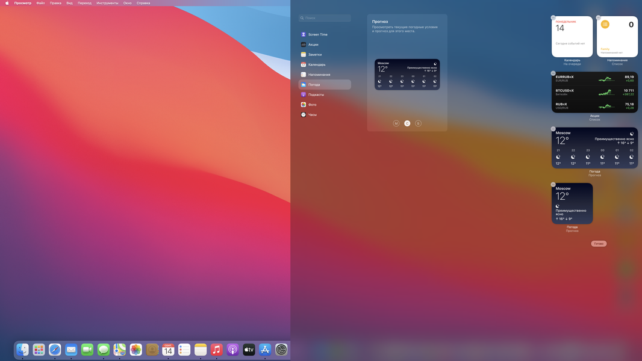Screen dimensions: 642x361
Task: Remove the Календарь widget with minus button
Action: 553,17
